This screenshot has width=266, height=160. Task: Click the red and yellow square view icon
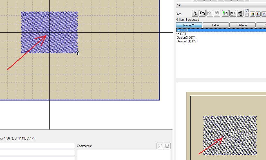[x=252, y=14]
